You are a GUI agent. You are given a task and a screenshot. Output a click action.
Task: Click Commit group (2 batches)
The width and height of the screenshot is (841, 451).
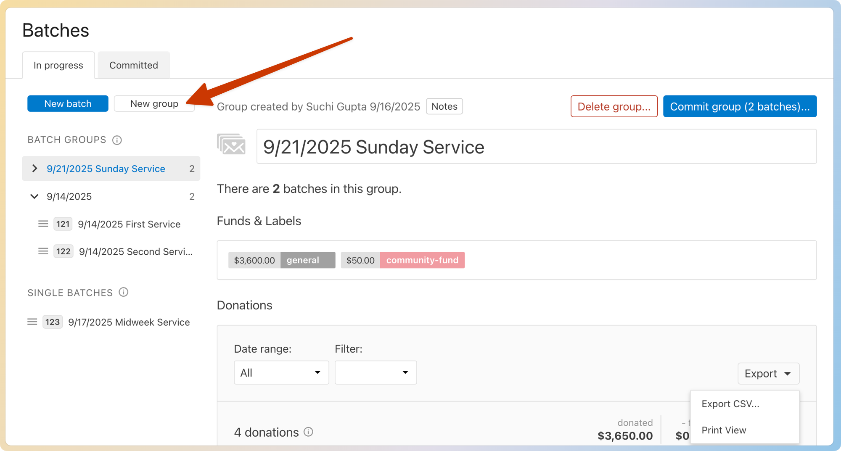click(x=740, y=106)
